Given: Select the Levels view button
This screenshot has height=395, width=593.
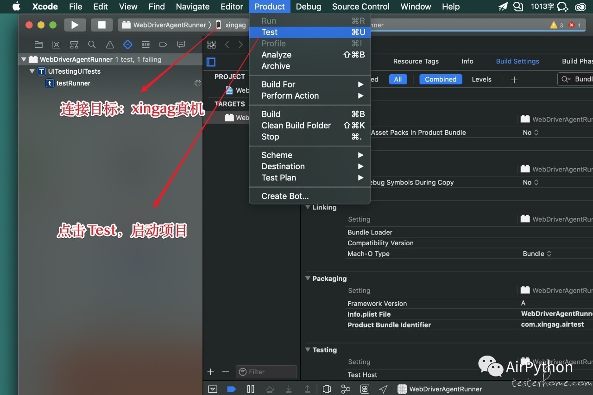Looking at the screenshot, I should click(481, 79).
